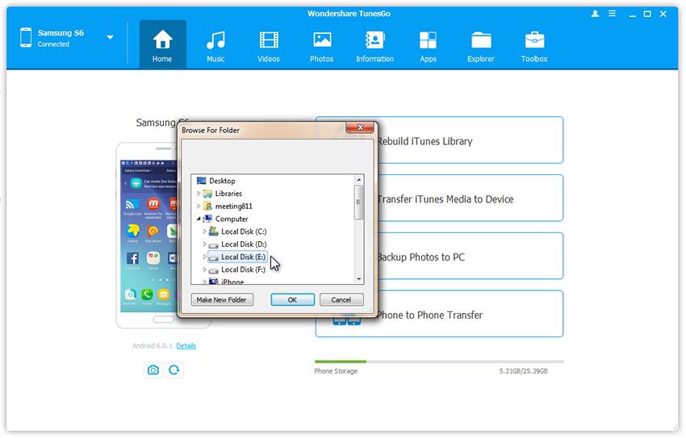The height and width of the screenshot is (438, 686).
Task: Expand the Libraries tree node
Action: click(x=199, y=194)
